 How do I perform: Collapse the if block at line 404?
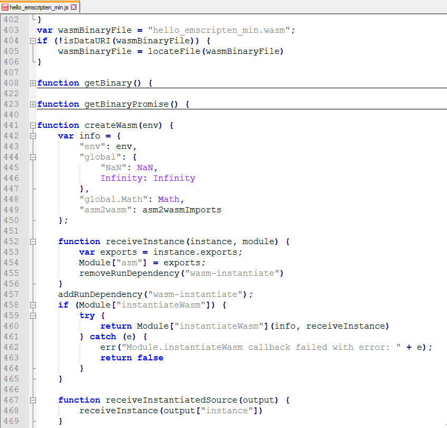pos(33,41)
